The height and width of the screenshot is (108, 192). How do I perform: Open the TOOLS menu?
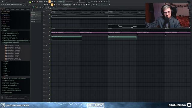coord(18,4)
